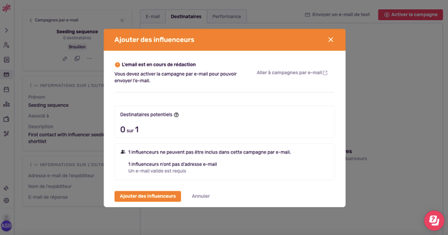Open the help chat bubble

pyautogui.click(x=434, y=220)
